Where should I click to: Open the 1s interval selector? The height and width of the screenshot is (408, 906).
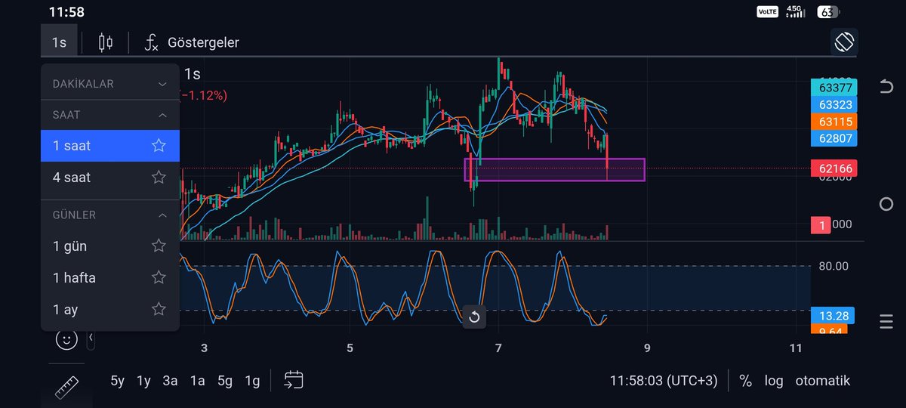tap(59, 42)
